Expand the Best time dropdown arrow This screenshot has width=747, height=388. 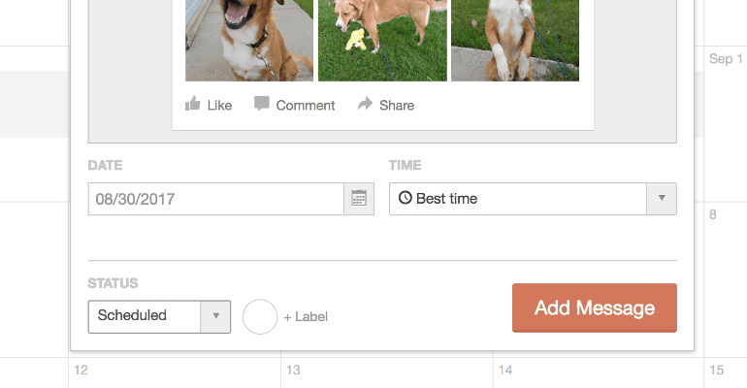662,199
